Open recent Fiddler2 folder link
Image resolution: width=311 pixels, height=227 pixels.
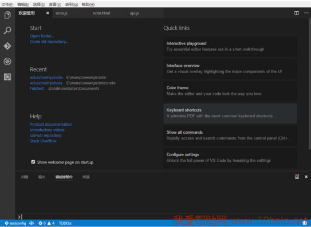pyautogui.click(x=37, y=89)
